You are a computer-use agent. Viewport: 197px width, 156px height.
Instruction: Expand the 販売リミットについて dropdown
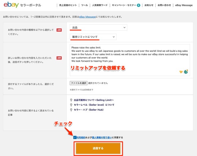93,37
